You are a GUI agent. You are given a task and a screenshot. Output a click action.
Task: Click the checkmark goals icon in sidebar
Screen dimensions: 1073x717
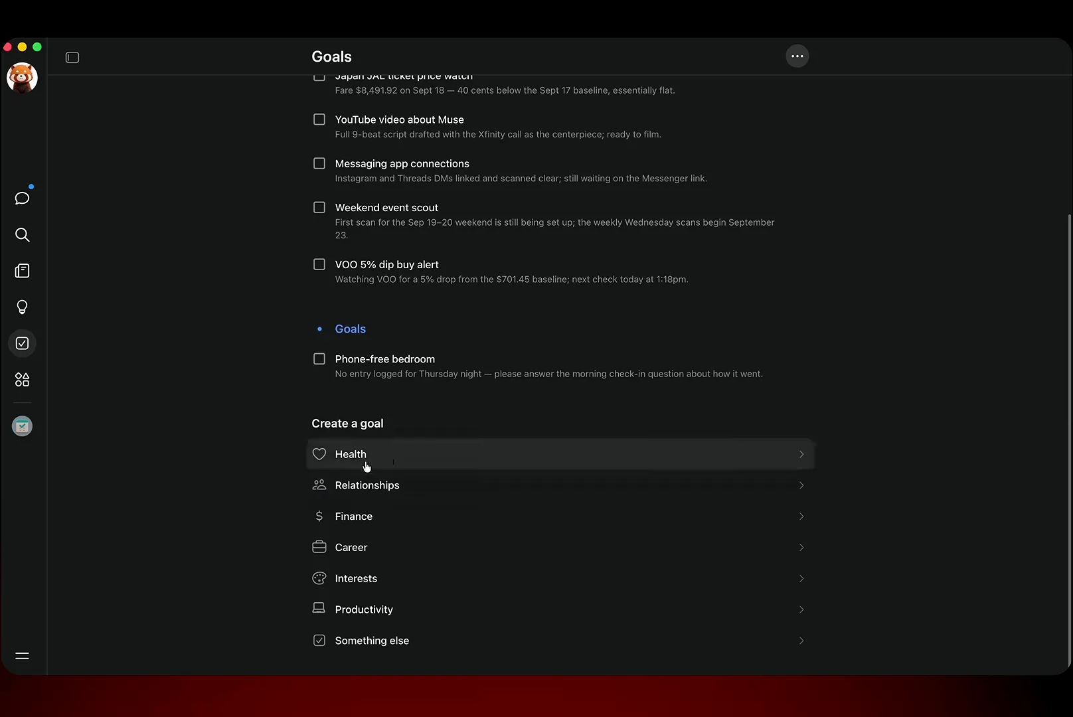22,343
